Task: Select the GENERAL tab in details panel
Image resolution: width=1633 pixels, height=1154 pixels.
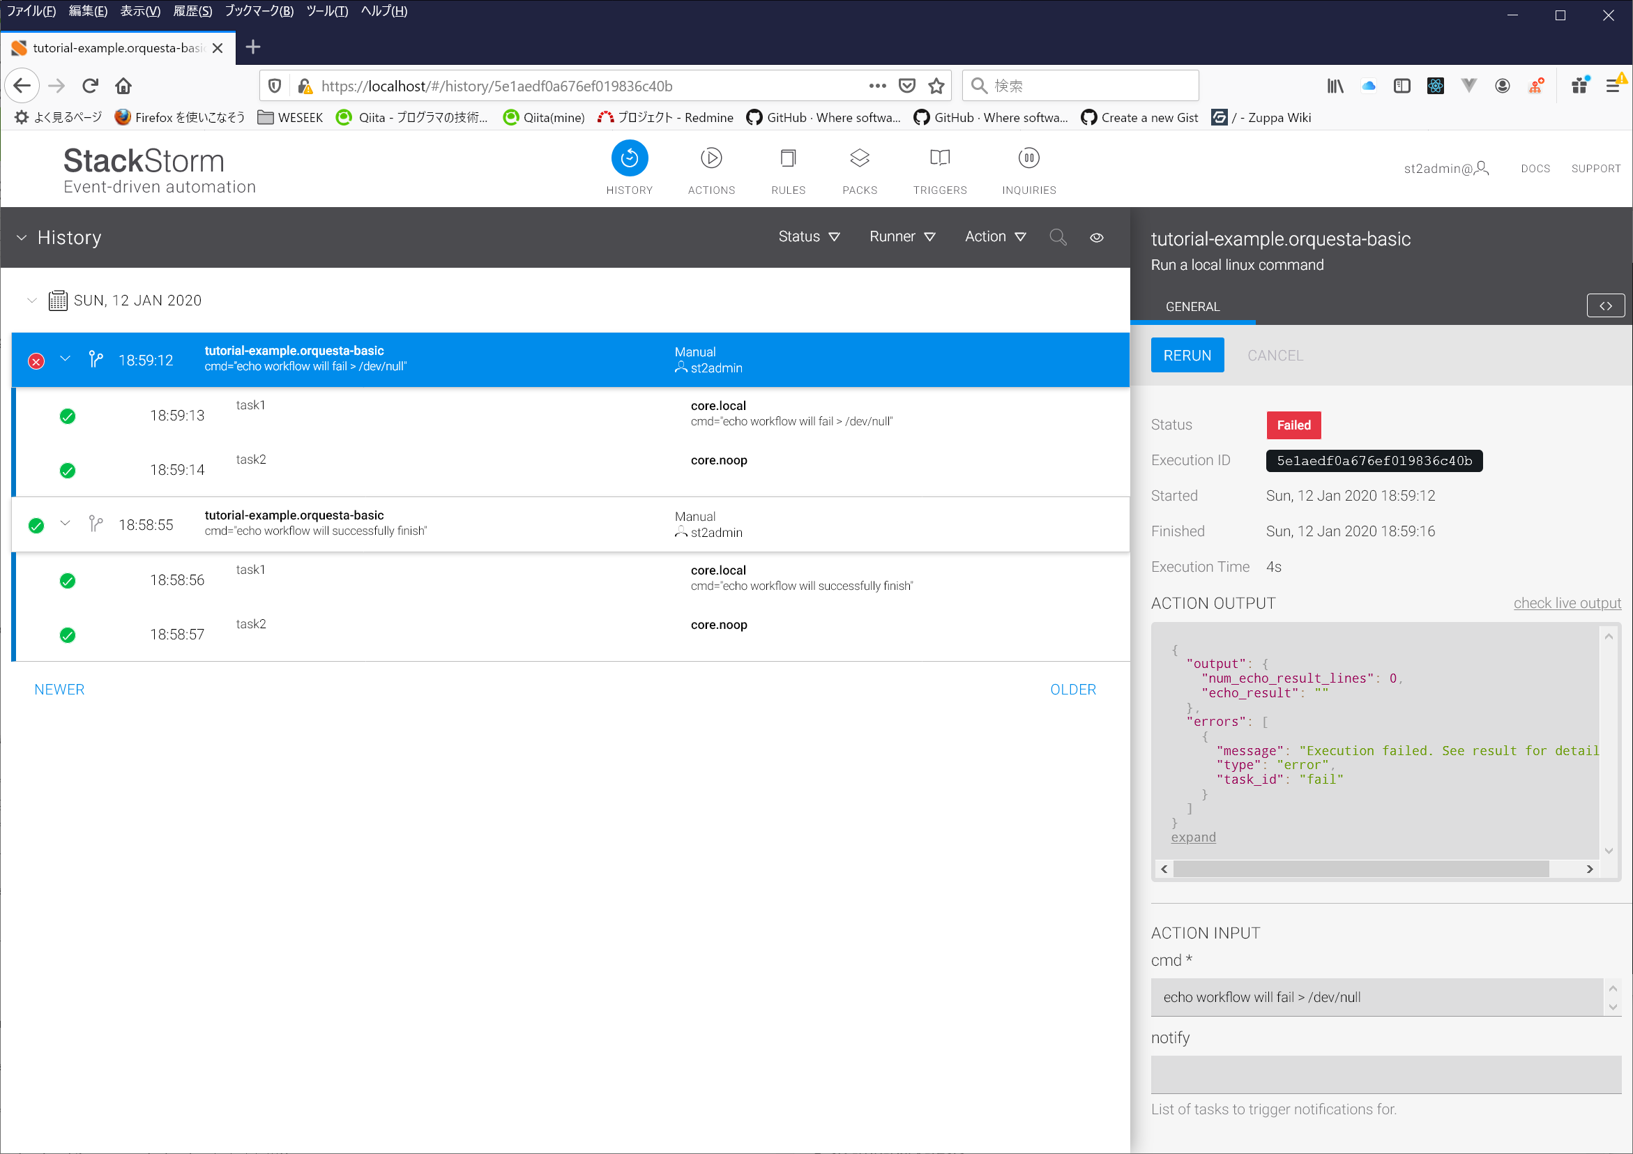Action: tap(1192, 307)
